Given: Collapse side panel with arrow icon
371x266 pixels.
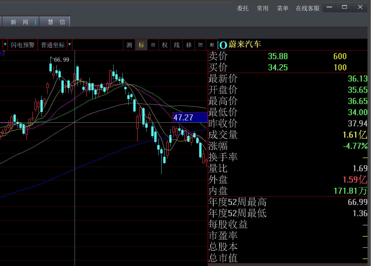Looking at the screenshot, I should point(212,45).
